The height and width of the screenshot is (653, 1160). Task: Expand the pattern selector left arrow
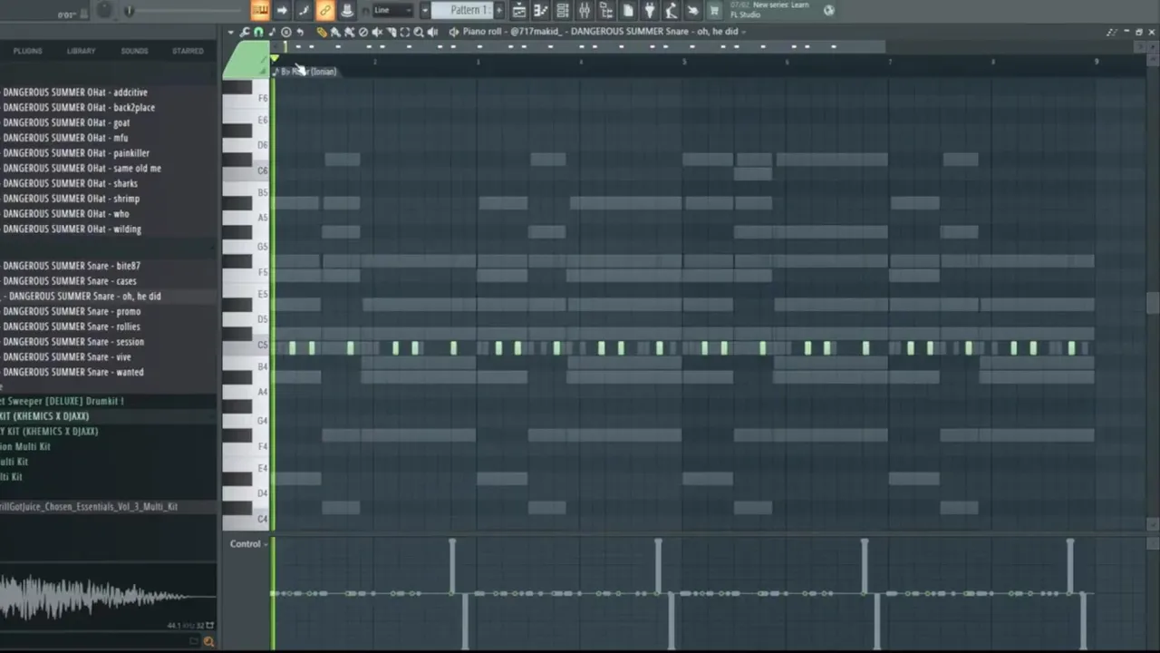click(x=425, y=10)
